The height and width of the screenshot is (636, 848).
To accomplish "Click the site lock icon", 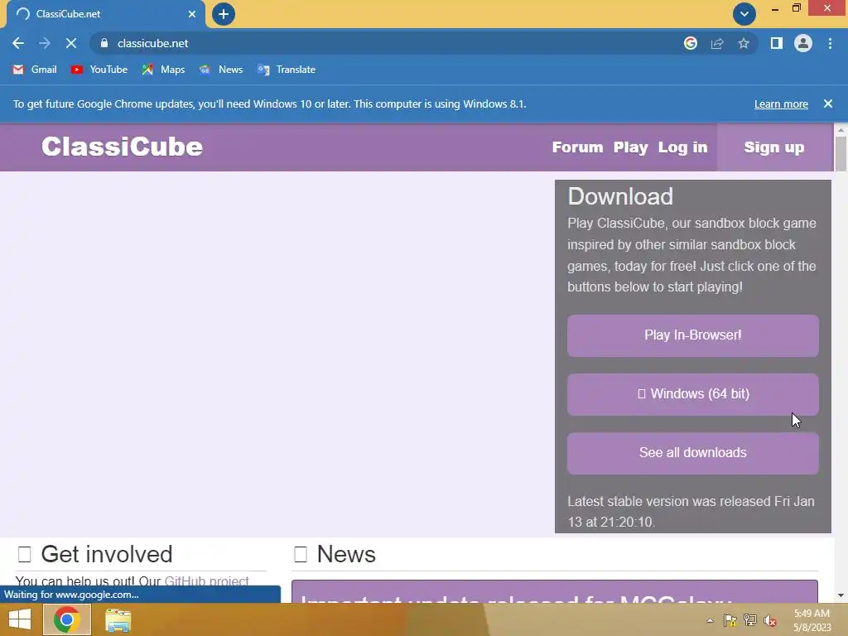I will pos(104,43).
